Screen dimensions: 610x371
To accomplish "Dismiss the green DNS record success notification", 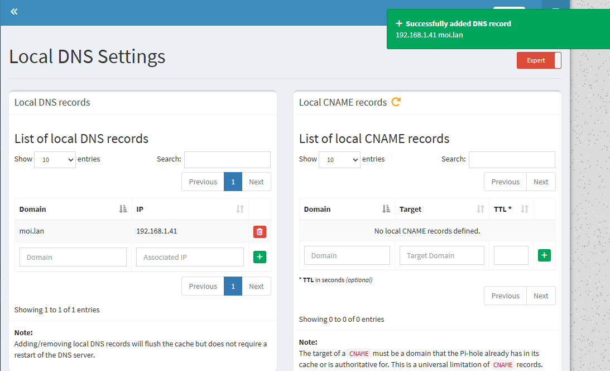I will point(477,29).
